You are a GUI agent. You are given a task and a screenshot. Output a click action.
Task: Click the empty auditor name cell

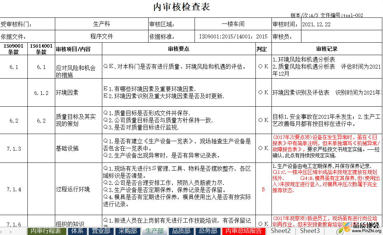point(342,37)
